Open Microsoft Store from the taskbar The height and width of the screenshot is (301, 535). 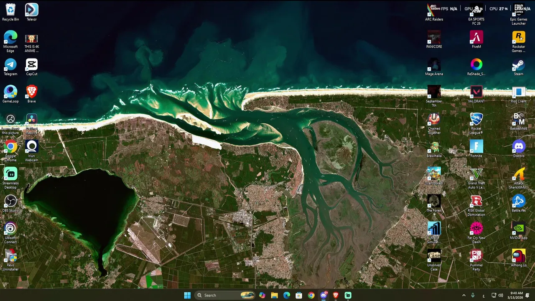[x=299, y=295]
